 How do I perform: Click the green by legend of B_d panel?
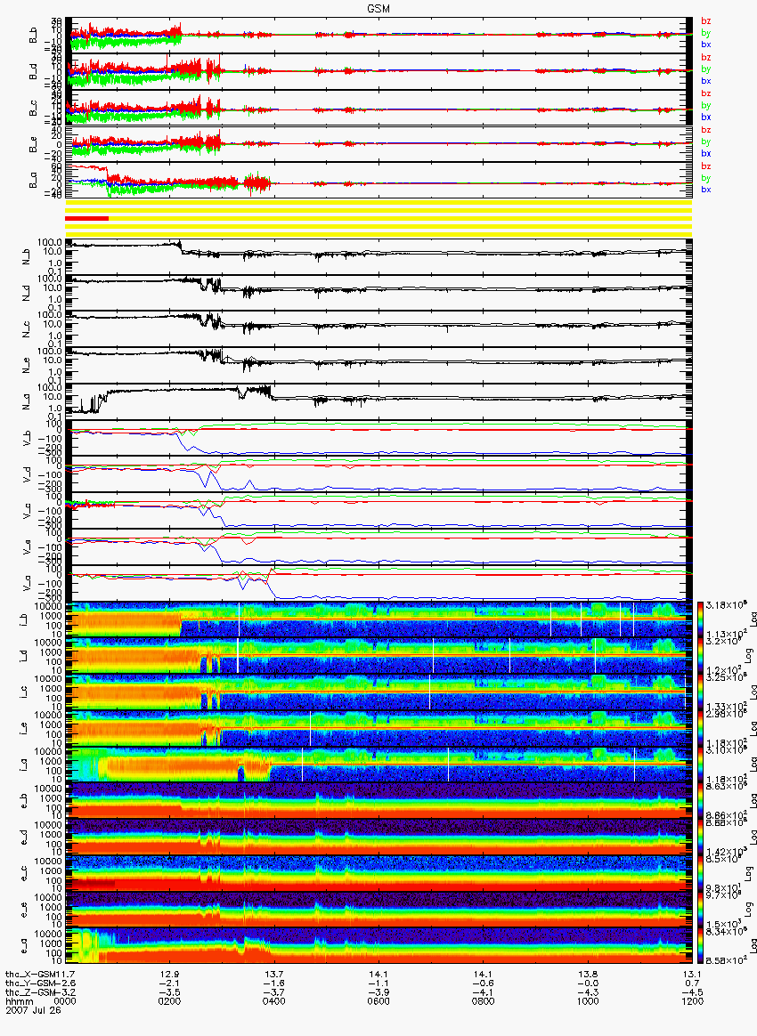coord(706,69)
